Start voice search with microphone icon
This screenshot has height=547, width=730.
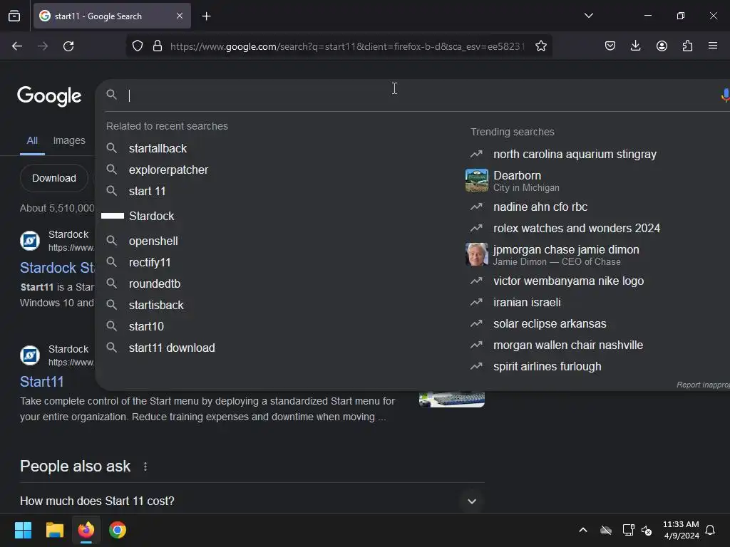tap(725, 95)
